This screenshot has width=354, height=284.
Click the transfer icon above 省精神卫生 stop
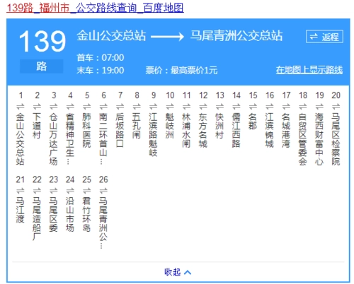pos(70,107)
